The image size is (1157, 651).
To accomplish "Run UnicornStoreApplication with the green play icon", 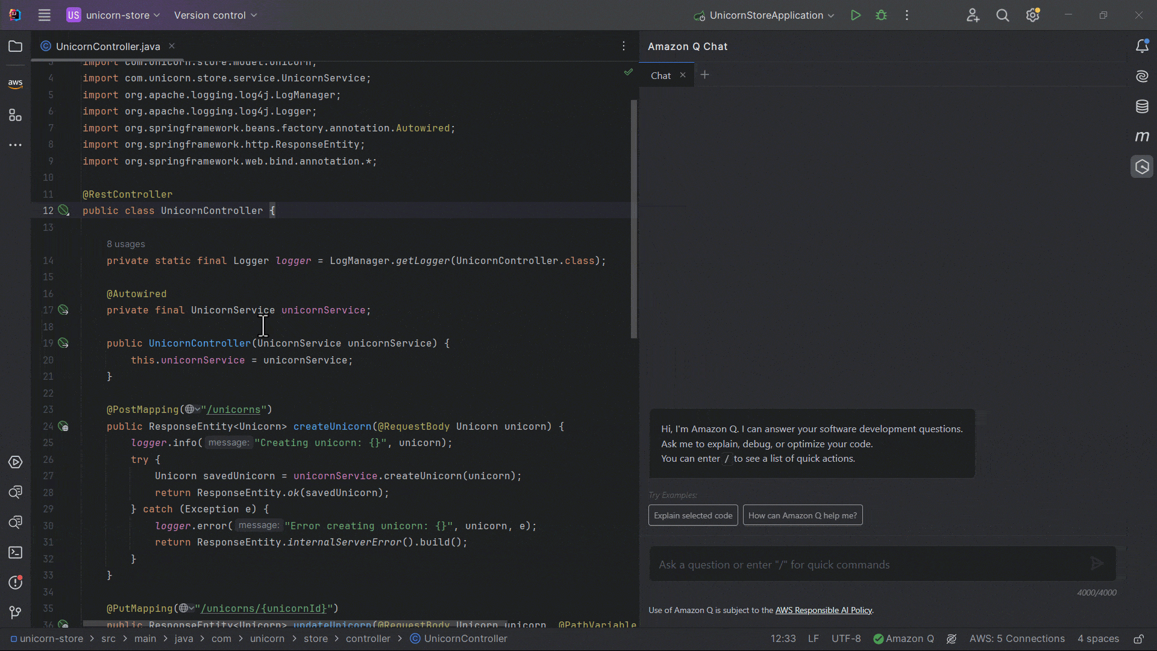I will click(x=855, y=15).
